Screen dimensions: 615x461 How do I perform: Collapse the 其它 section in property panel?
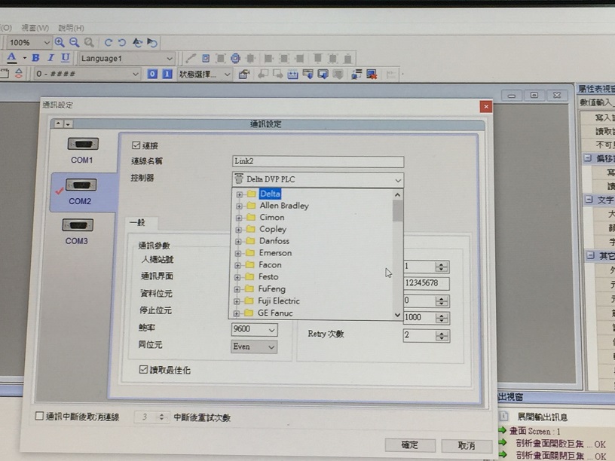pos(590,256)
